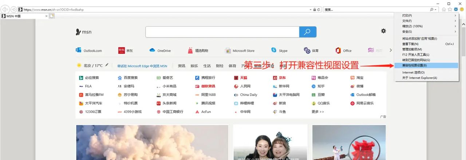Open the OneDrive shortcut

click(x=160, y=50)
